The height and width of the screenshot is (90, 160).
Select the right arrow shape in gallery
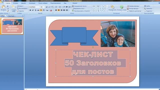pyautogui.click(x=105, y=8)
